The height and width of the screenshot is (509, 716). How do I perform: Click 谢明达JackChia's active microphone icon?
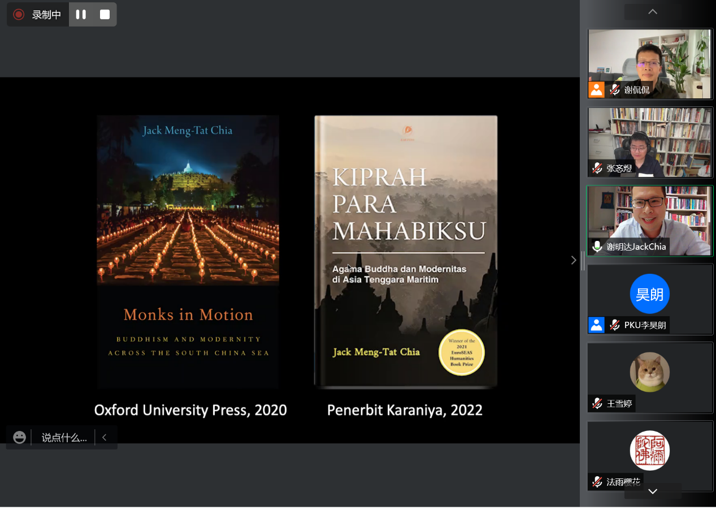pyautogui.click(x=597, y=247)
